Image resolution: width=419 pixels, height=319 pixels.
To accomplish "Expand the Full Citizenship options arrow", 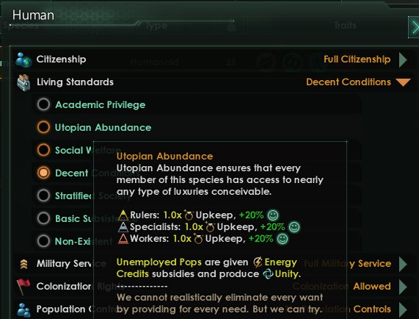I will tap(403, 60).
